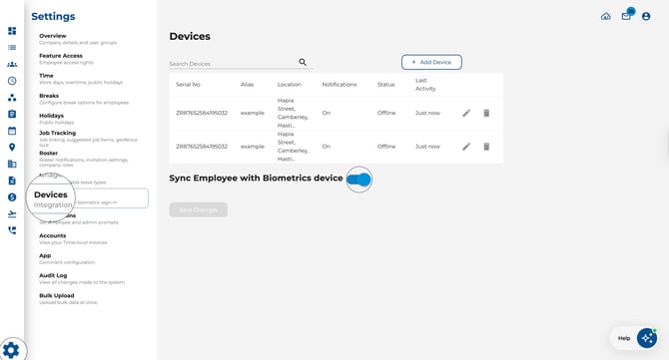Click the Location column header
The height and width of the screenshot is (360, 669).
coord(290,85)
